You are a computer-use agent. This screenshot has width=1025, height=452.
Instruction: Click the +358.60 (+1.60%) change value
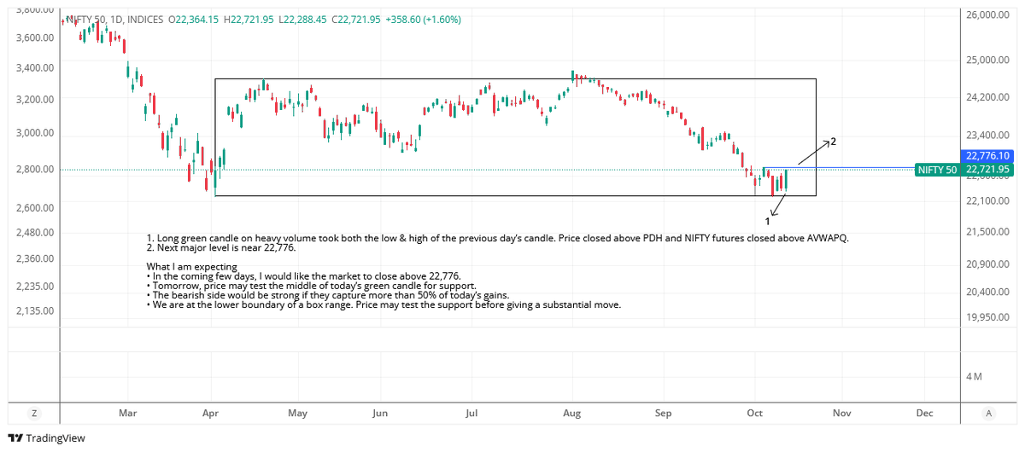coord(424,19)
